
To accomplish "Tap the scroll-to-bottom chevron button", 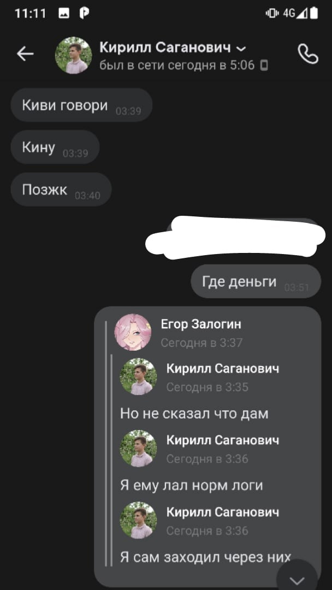I will click(297, 579).
